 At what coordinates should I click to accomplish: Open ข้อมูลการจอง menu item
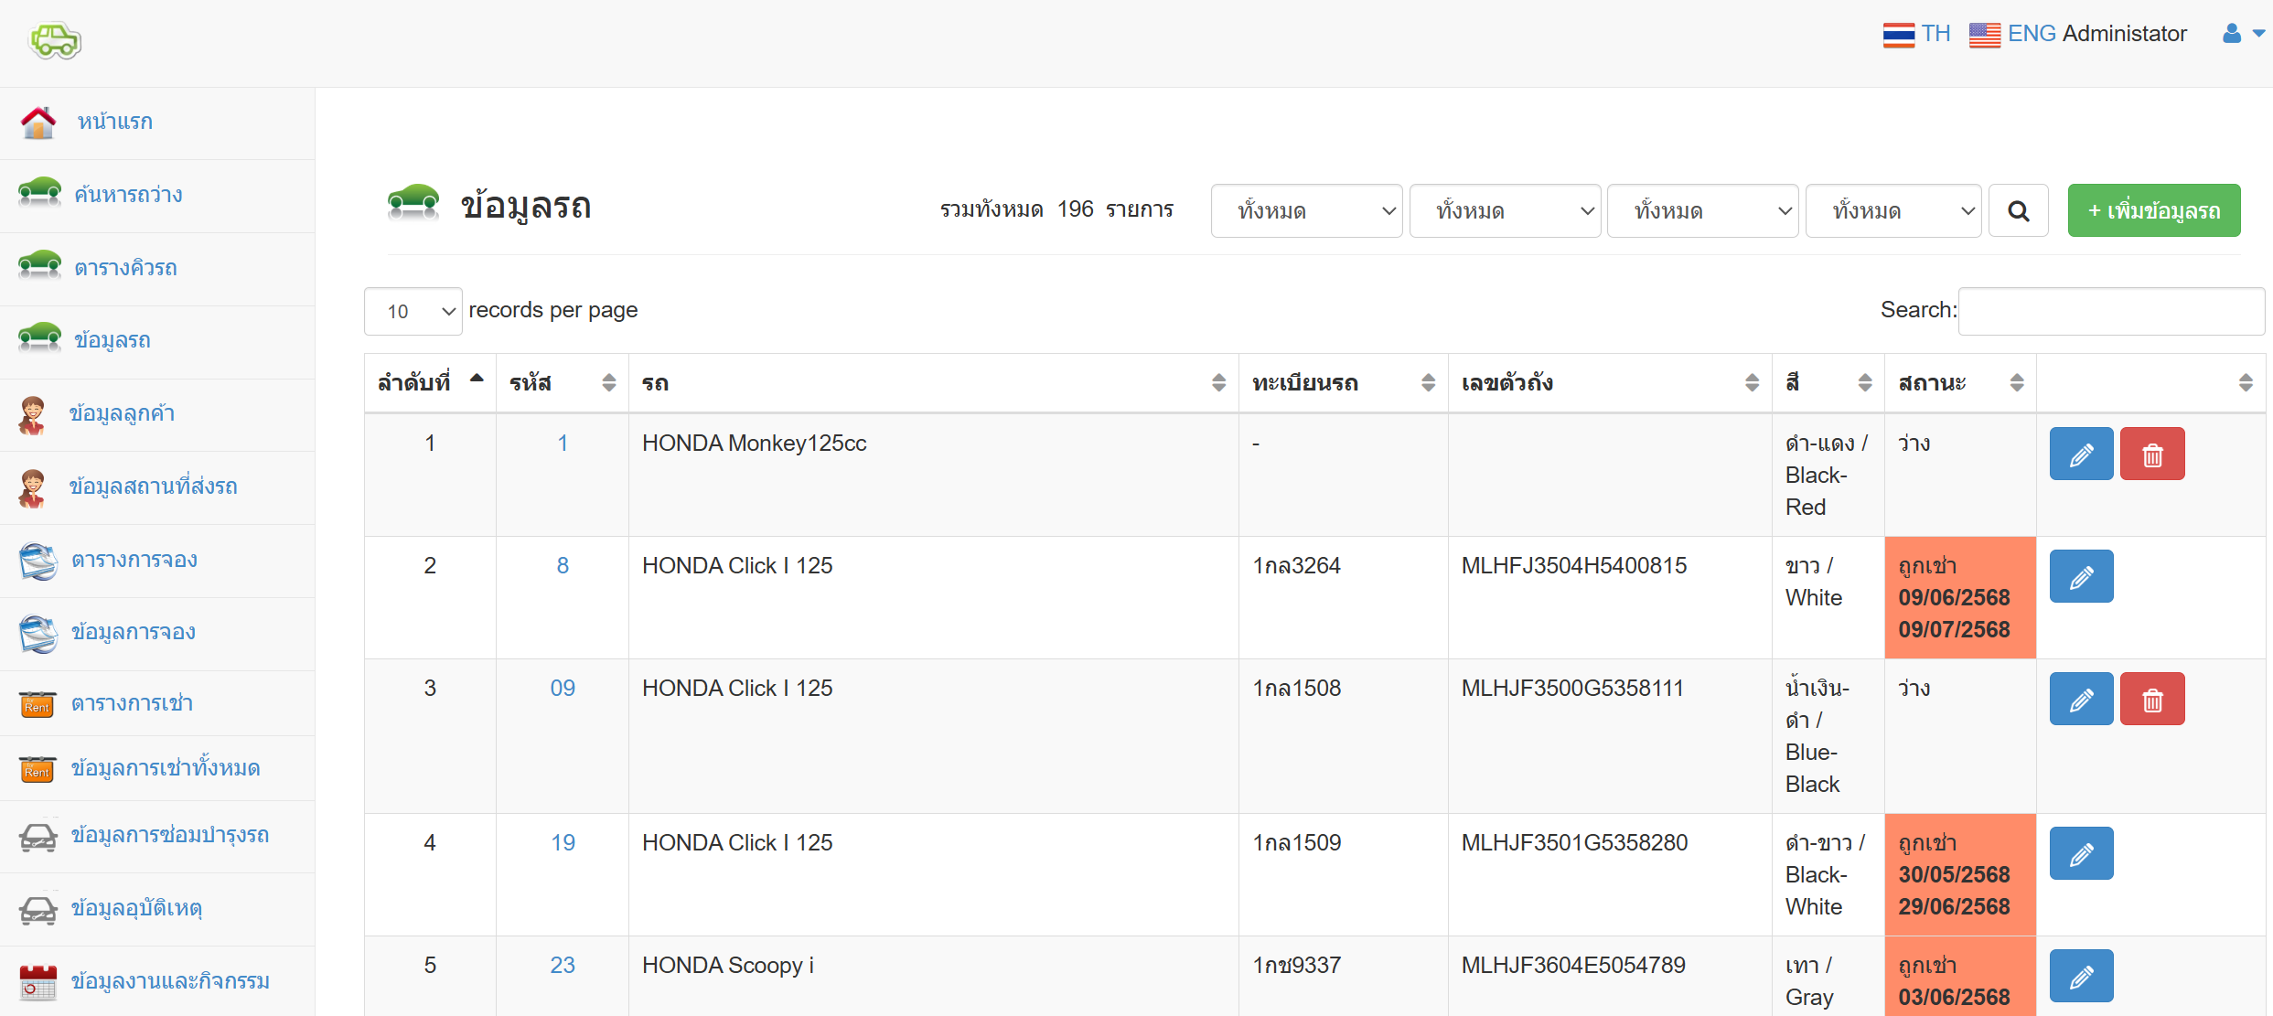click(134, 632)
